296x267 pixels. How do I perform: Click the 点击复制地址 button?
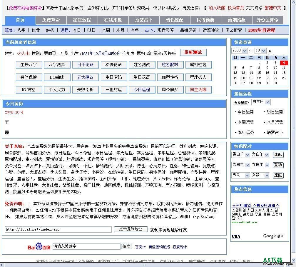131,229
